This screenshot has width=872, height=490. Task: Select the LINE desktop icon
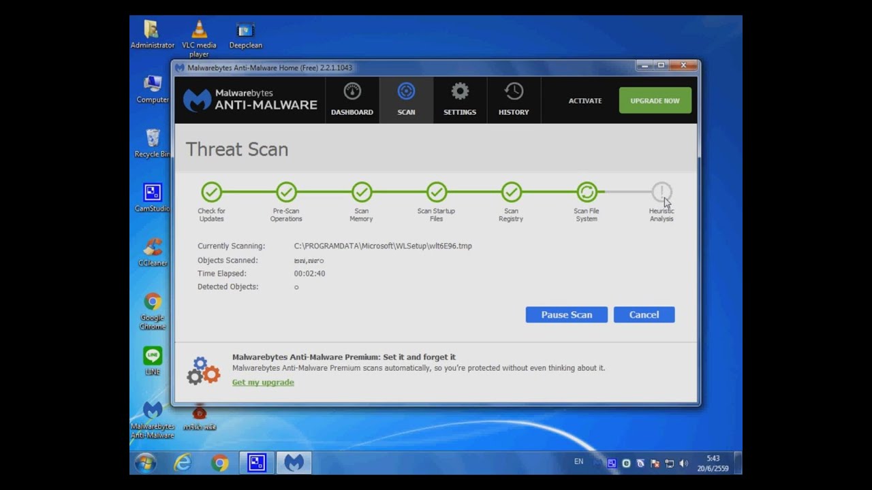click(153, 361)
